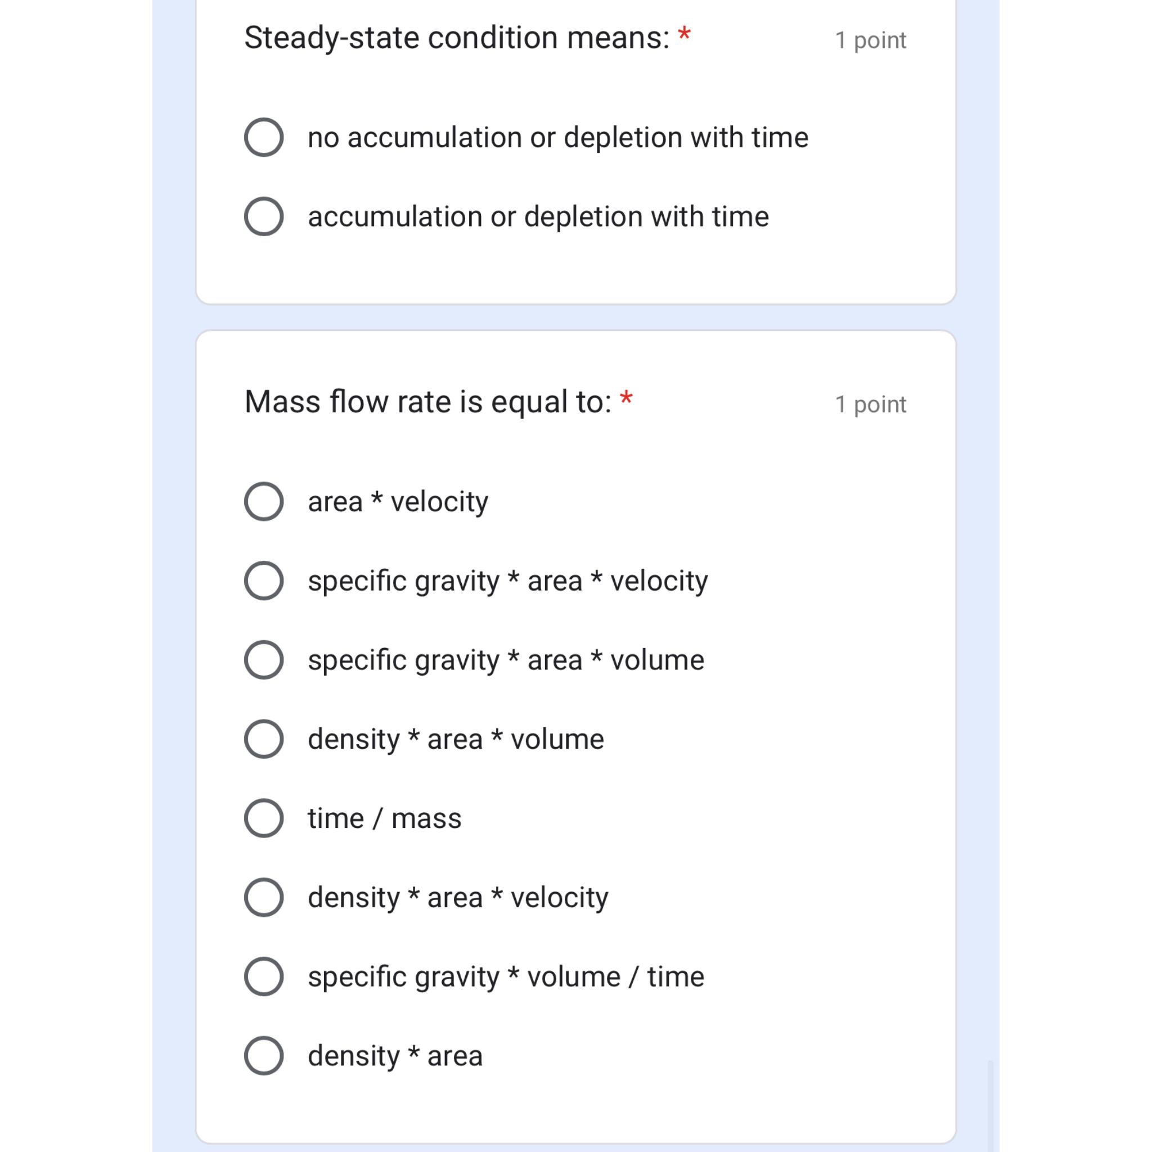Select 'density * area' option
1152x1152 pixels.
point(394,1055)
